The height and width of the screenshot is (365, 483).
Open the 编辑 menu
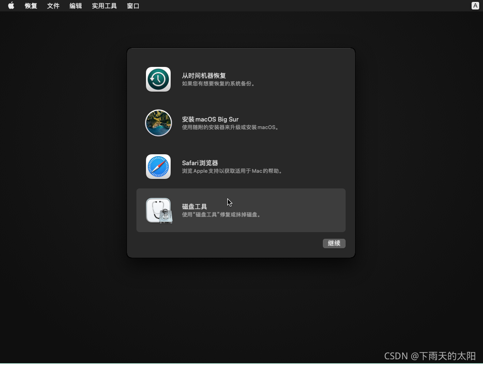coord(76,6)
